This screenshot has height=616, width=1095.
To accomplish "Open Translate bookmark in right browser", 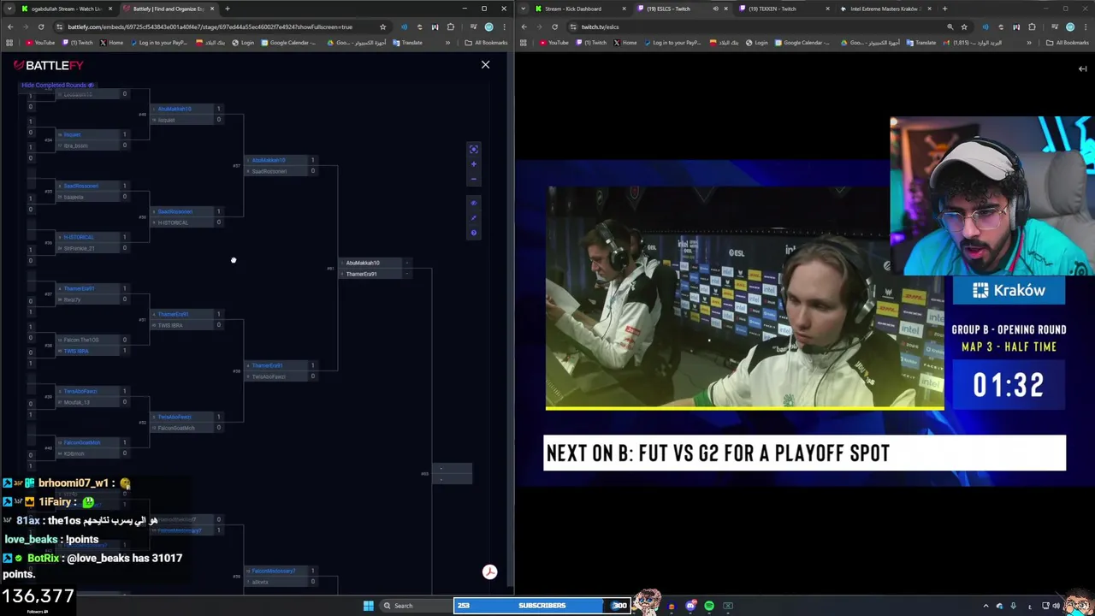I will pos(921,43).
